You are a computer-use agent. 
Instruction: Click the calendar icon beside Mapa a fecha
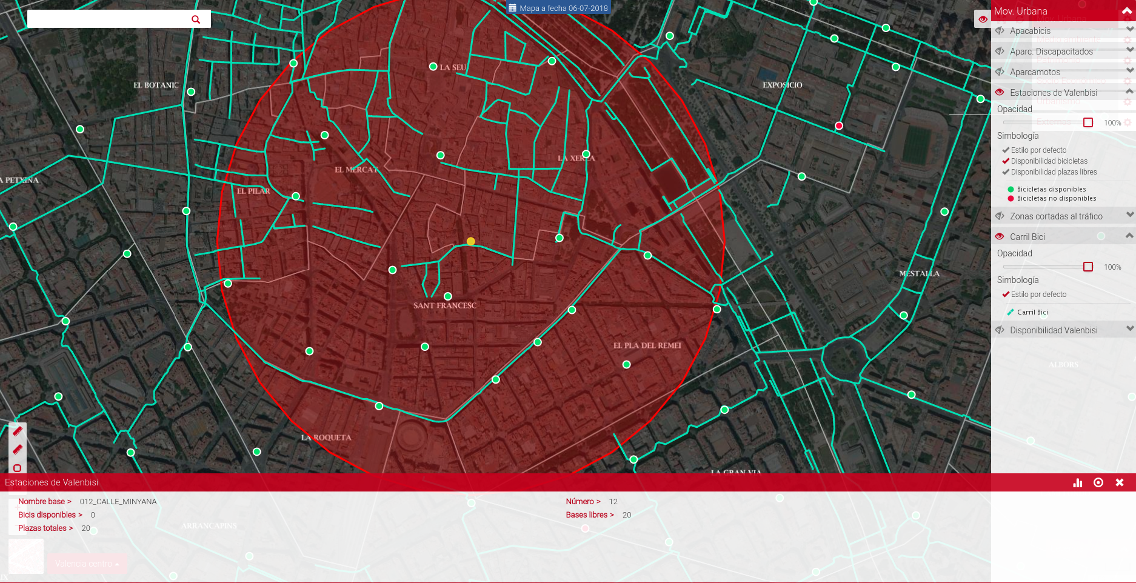click(x=512, y=8)
